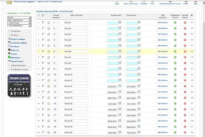This screenshot has height=137, width=205.
Task: Click the Positions icon in sidebar
Action: click(9, 46)
